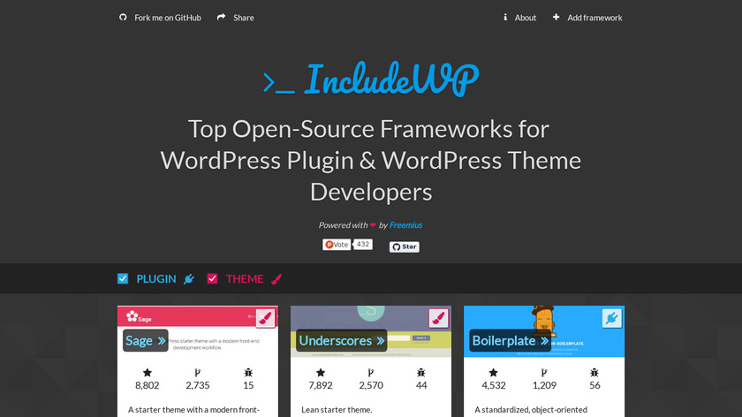Screen dimensions: 742x417
Task: Click the bug icon on the Underscores card
Action: [x=421, y=373]
